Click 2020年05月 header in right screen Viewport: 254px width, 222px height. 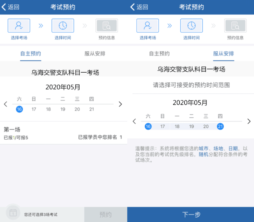pyautogui.click(x=190, y=103)
